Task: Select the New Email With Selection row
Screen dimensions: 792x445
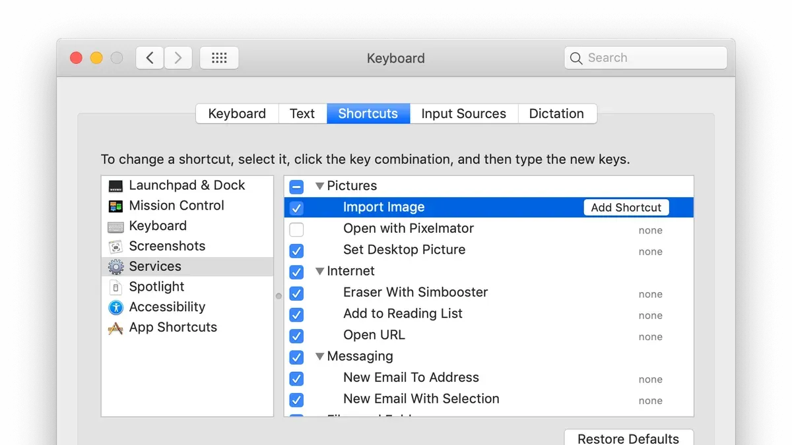Action: pos(489,400)
